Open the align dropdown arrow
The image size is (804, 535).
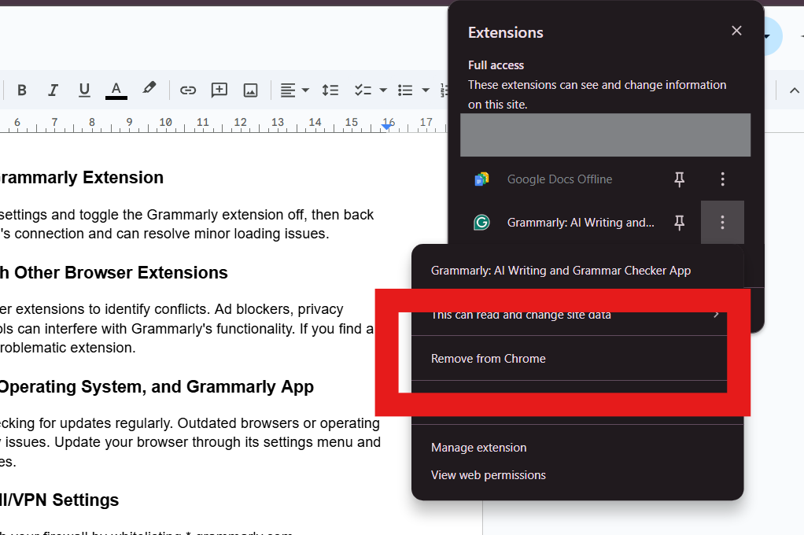click(305, 90)
